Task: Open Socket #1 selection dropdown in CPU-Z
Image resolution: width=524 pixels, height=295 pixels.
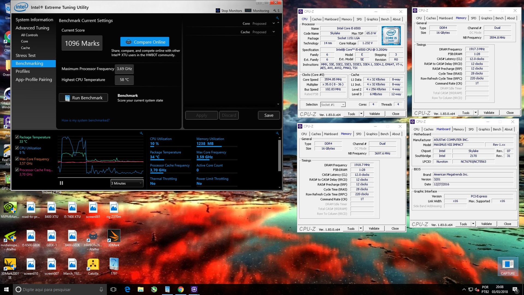Action: click(333, 105)
